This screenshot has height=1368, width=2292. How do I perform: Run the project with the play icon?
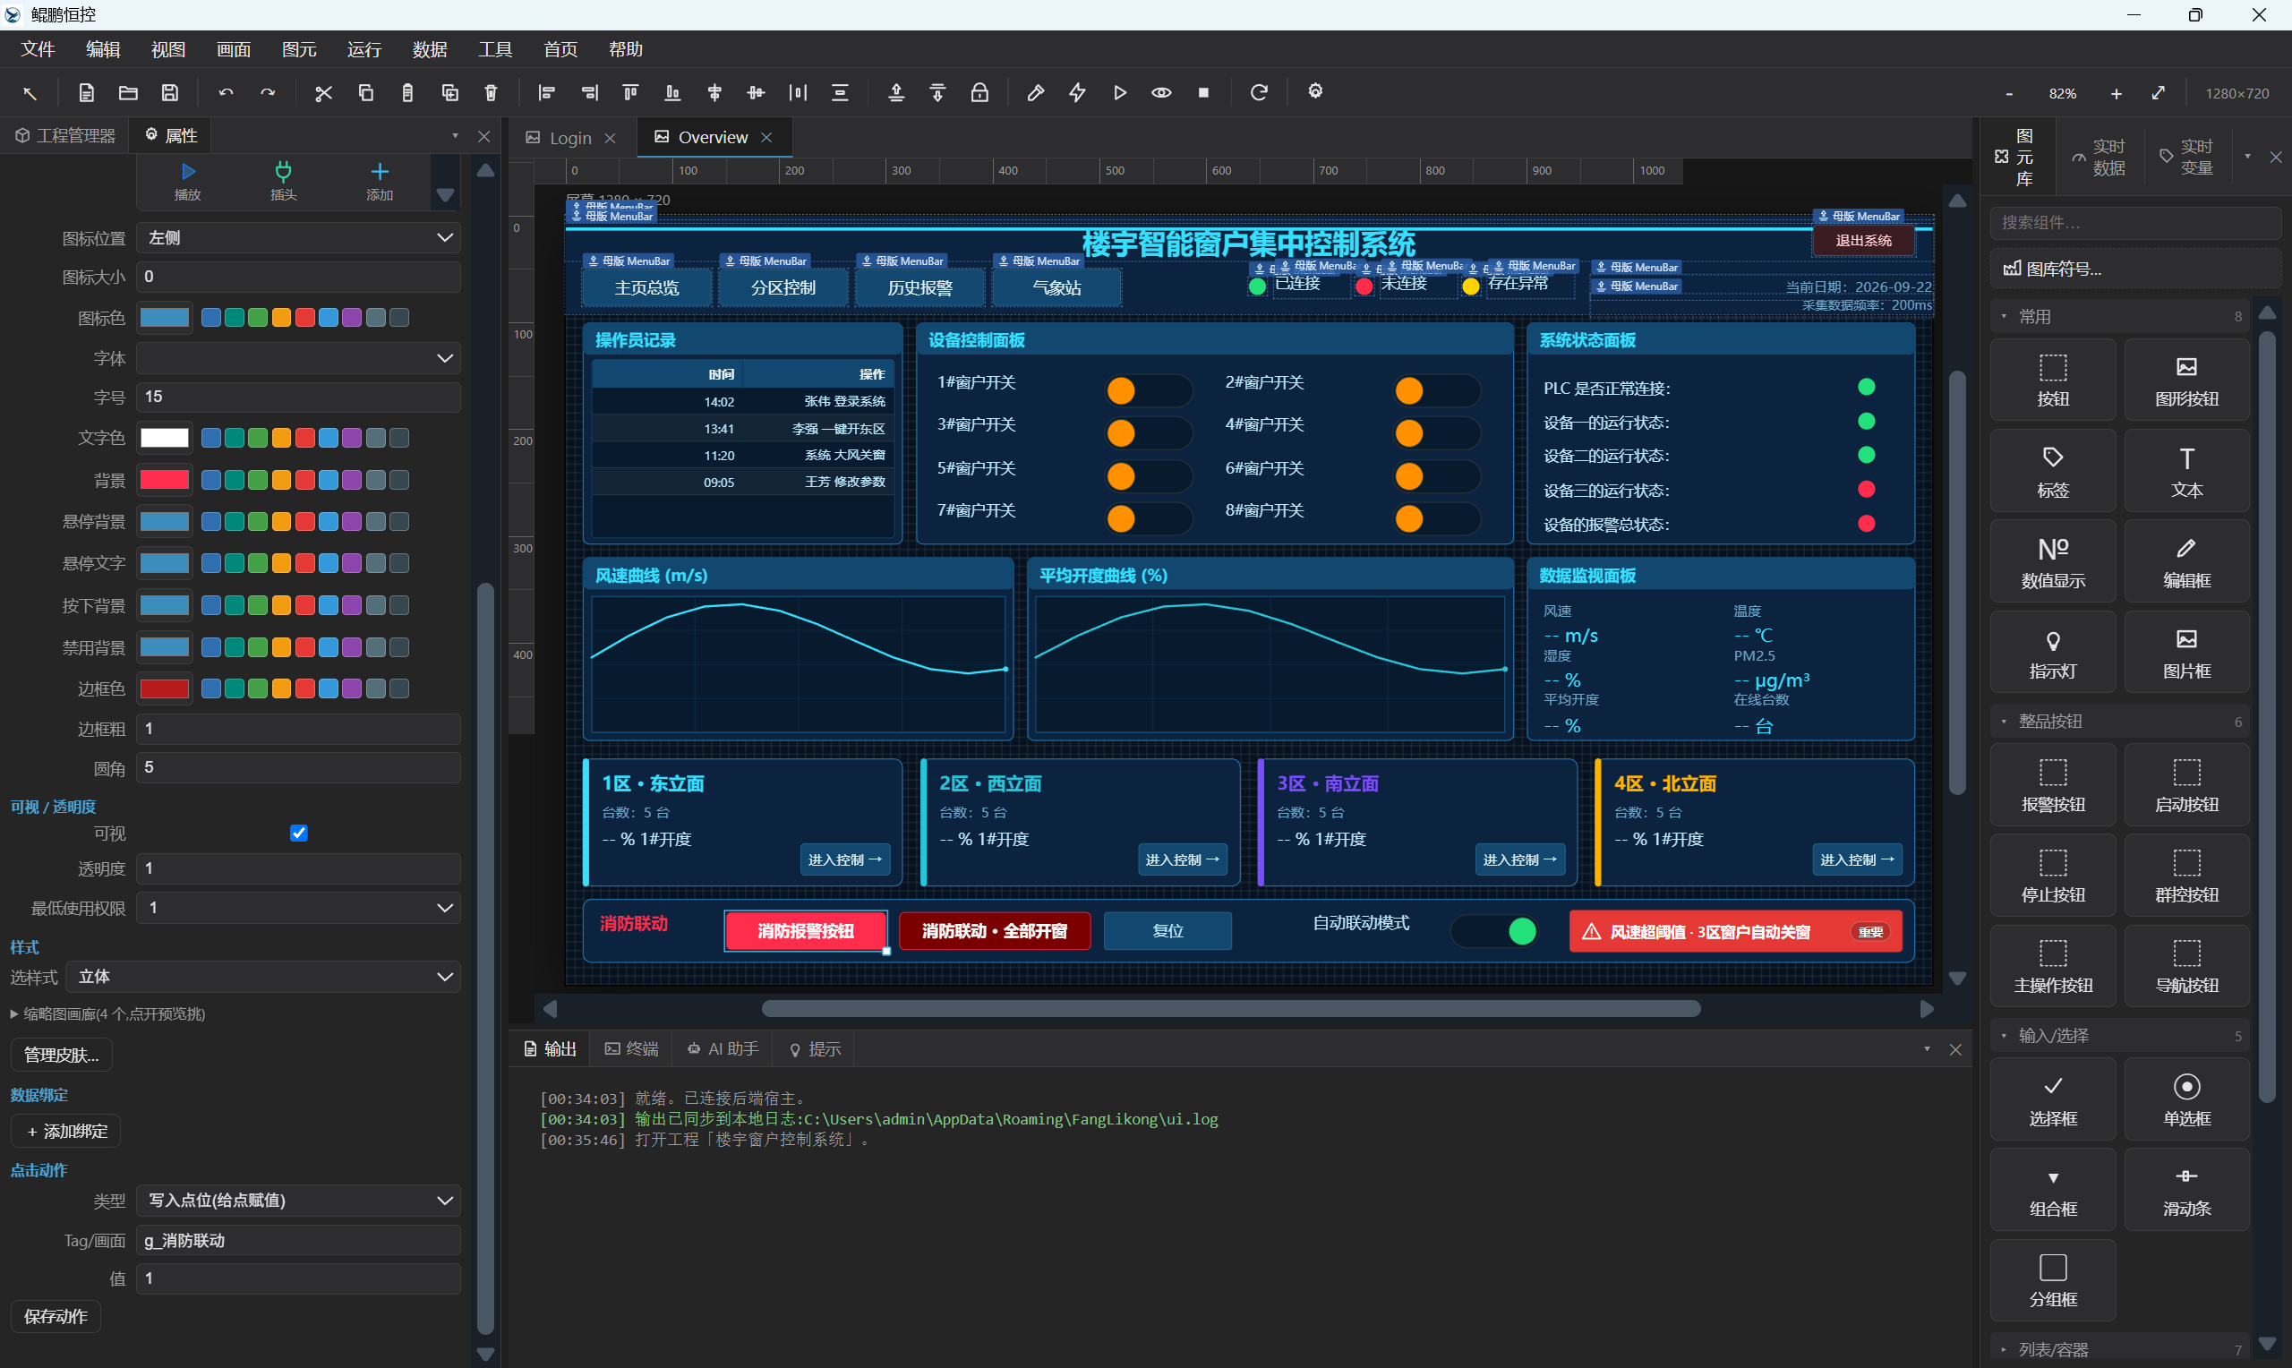1120,93
